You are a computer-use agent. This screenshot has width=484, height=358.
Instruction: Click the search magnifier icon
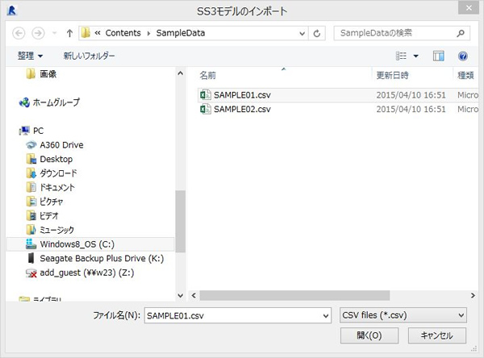[x=461, y=33]
